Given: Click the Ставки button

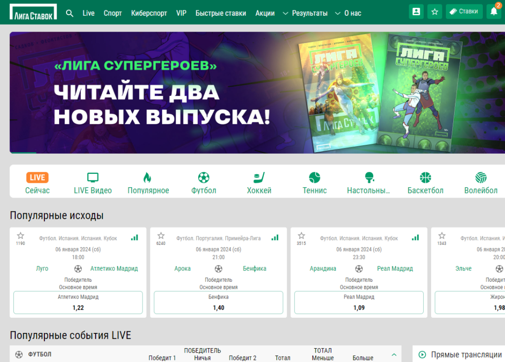Looking at the screenshot, I should tap(464, 12).
